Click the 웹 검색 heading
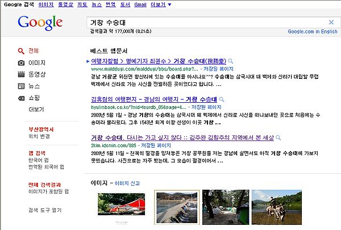The width and height of the screenshot is (341, 230). coord(37,153)
